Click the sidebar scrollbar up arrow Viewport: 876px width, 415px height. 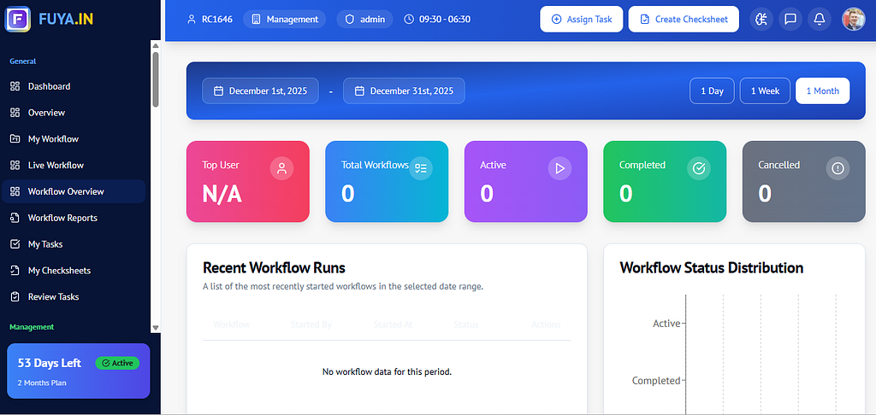tap(156, 46)
